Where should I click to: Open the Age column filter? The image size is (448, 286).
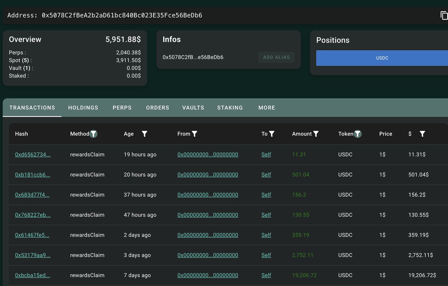(144, 134)
